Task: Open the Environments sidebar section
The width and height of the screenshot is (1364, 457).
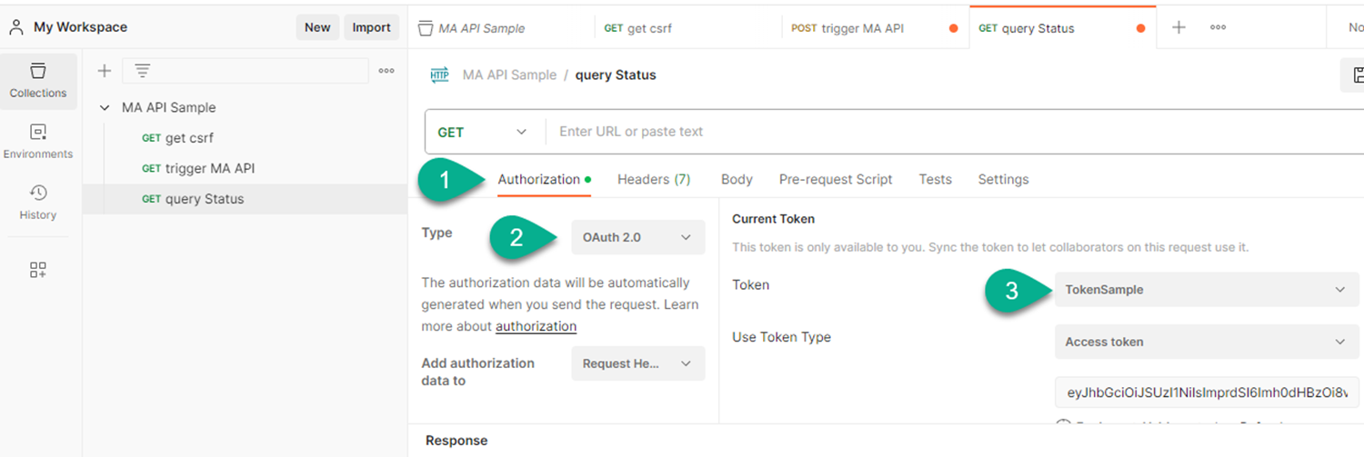Action: 38,142
